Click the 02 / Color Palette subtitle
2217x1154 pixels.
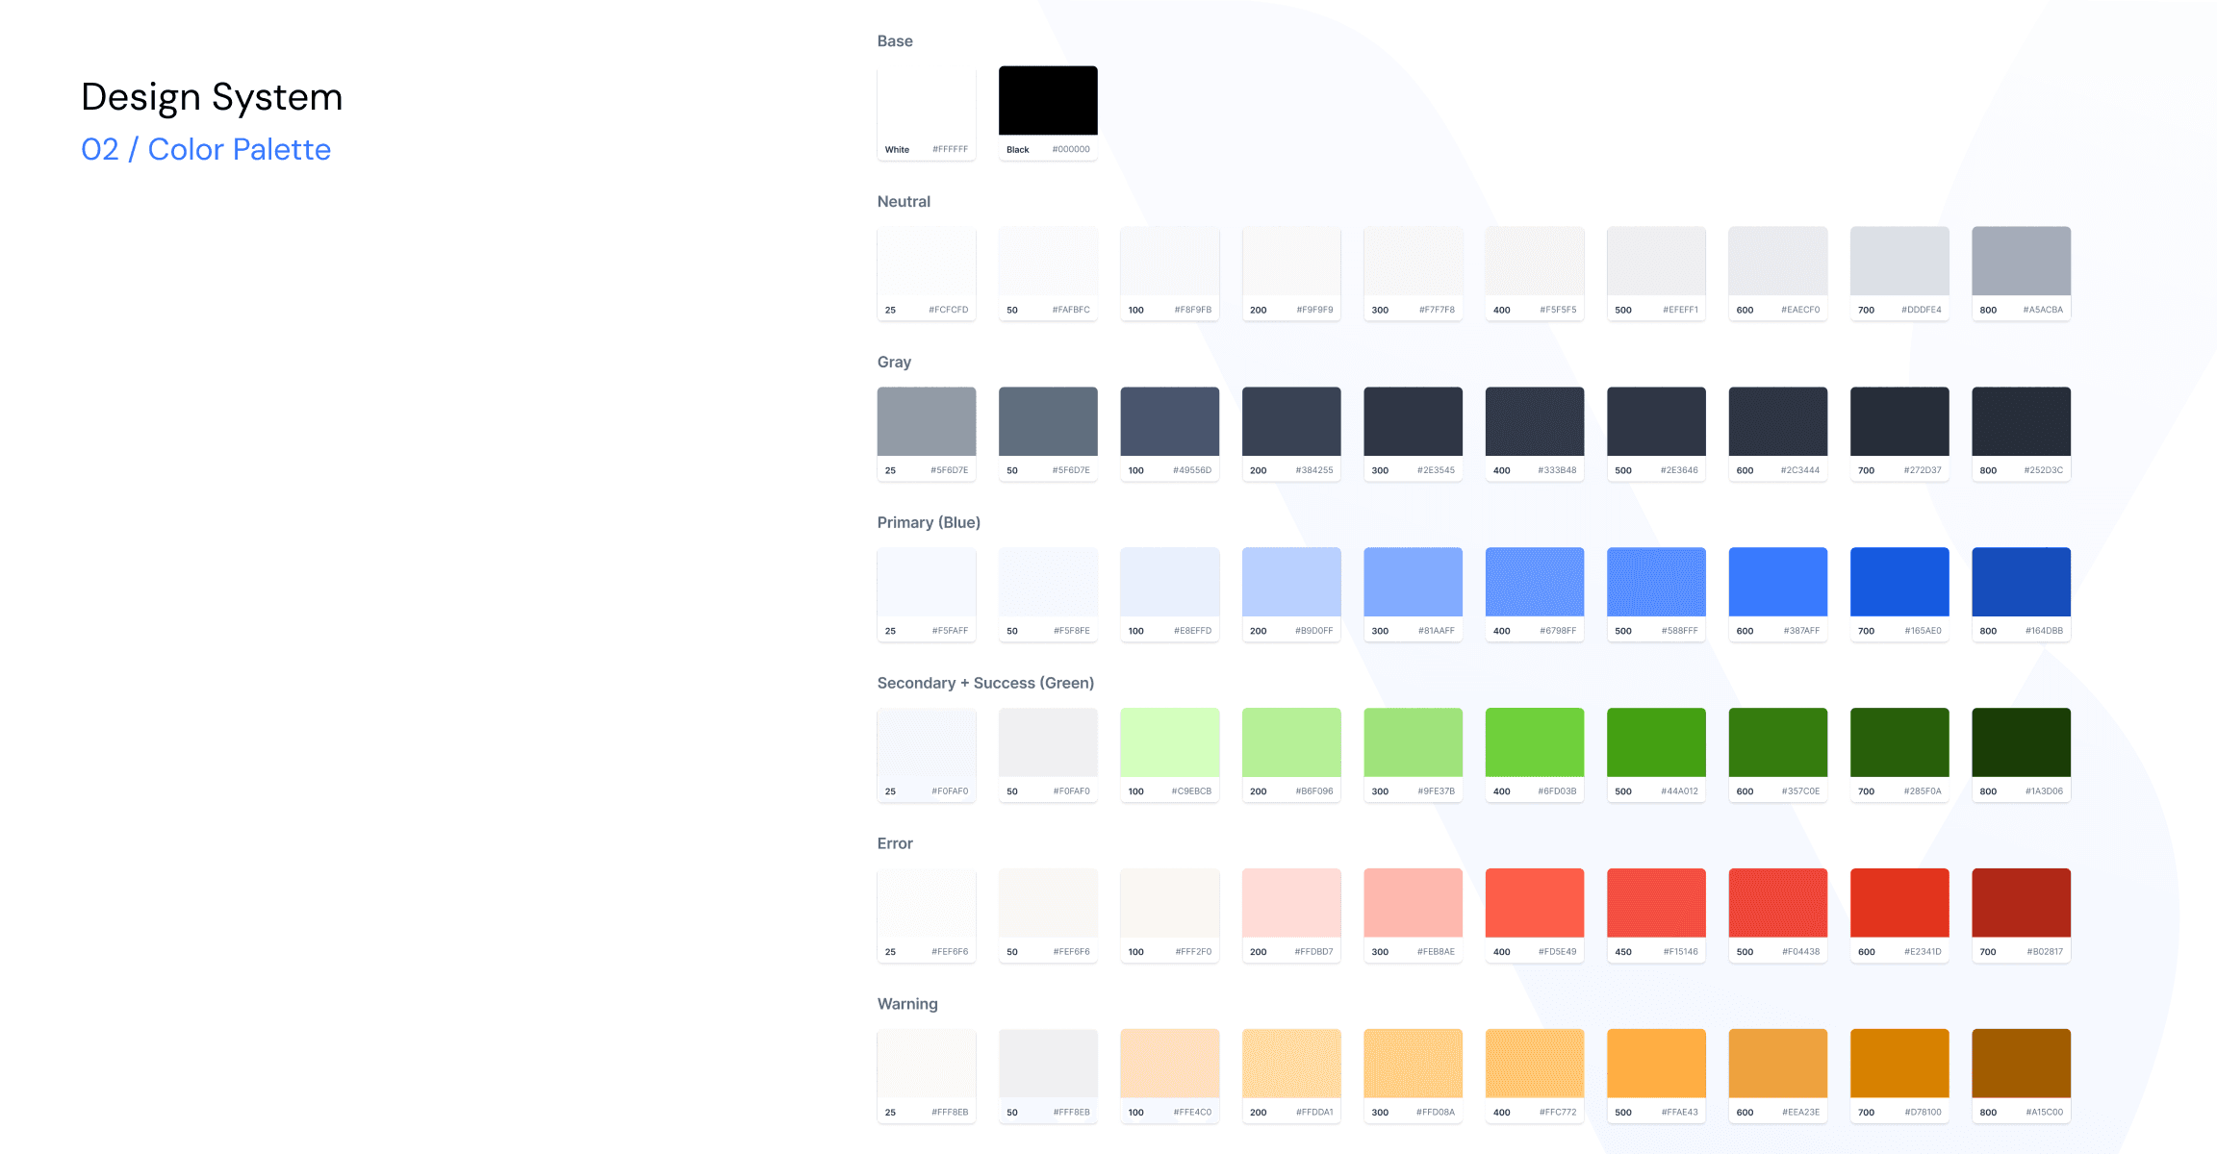point(206,149)
